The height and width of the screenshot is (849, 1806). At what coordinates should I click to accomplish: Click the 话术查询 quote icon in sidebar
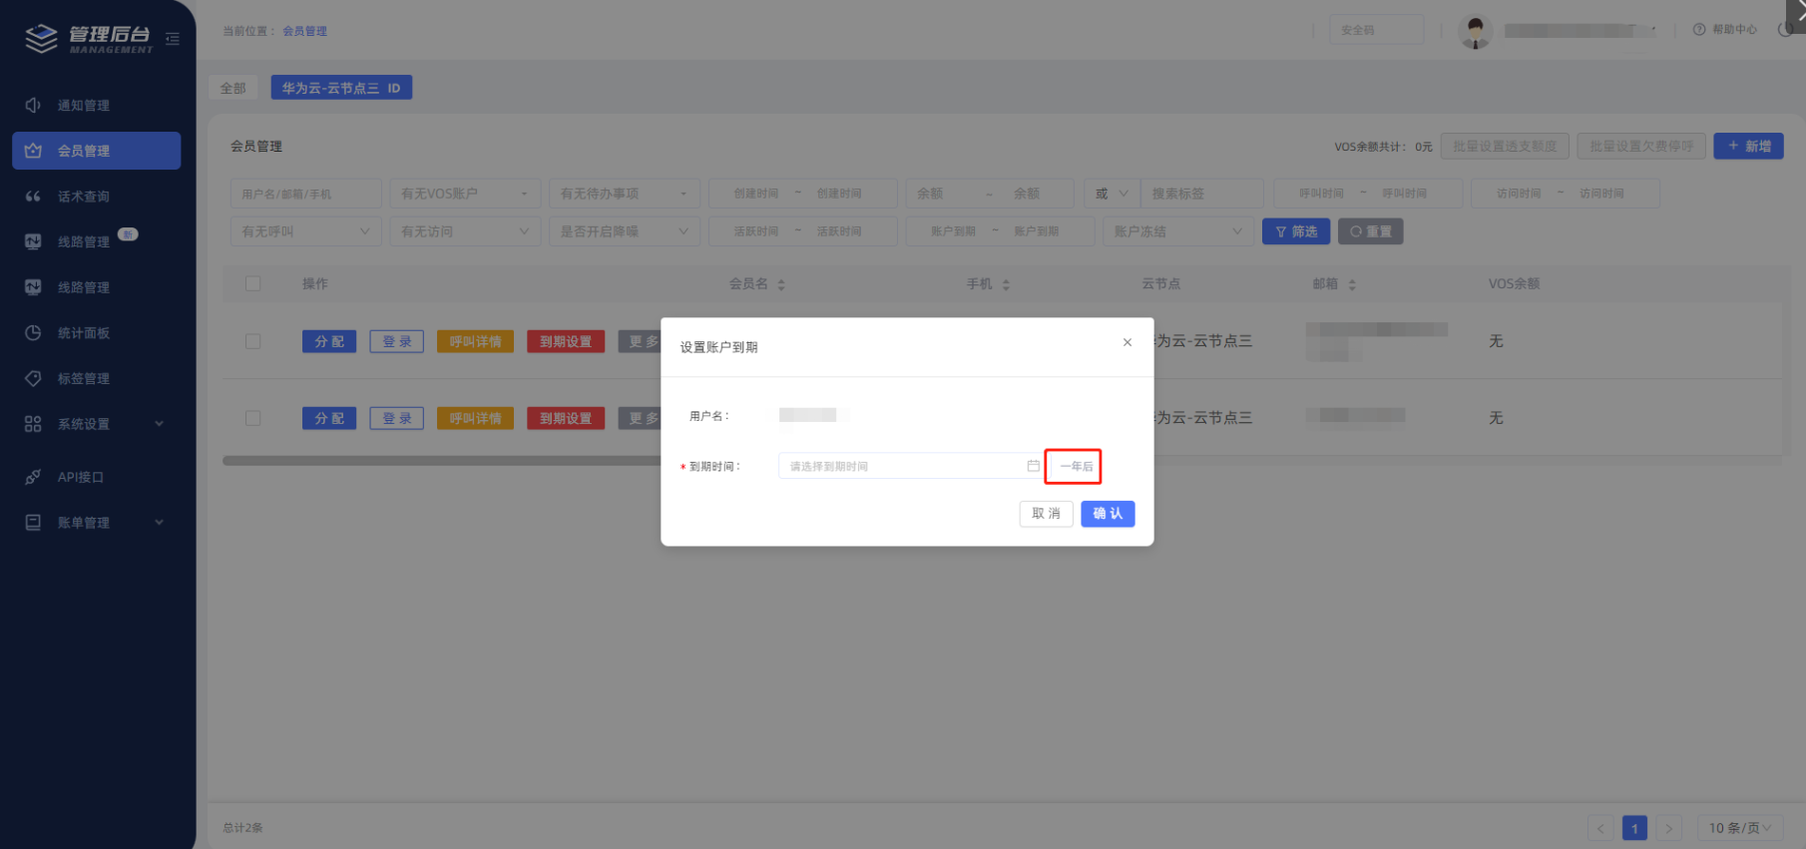point(33,197)
